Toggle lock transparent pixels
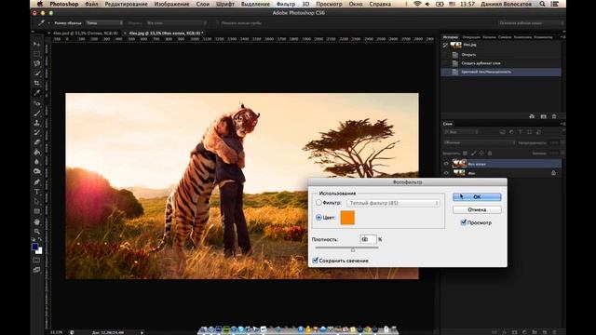 point(465,153)
